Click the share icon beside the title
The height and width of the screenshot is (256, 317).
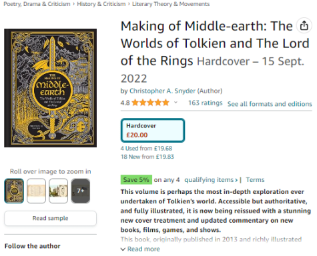point(304,25)
